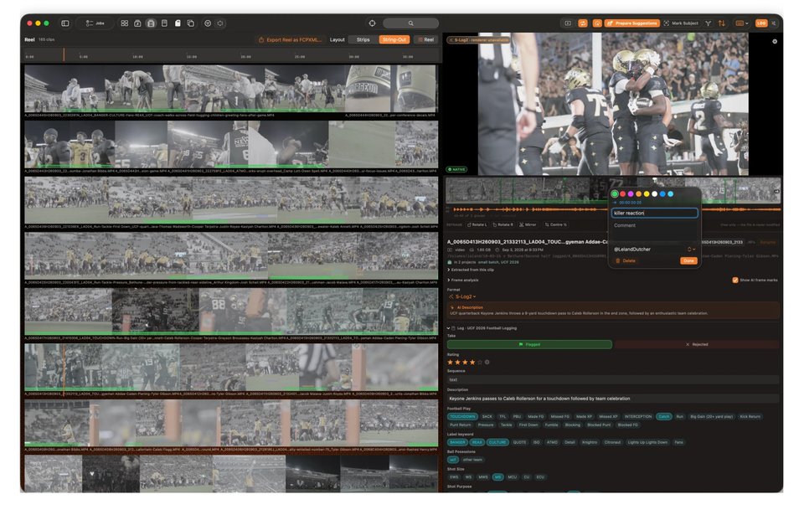Toggle the Flagged take button
Viewport: 804px width, 520px height.
(x=529, y=345)
